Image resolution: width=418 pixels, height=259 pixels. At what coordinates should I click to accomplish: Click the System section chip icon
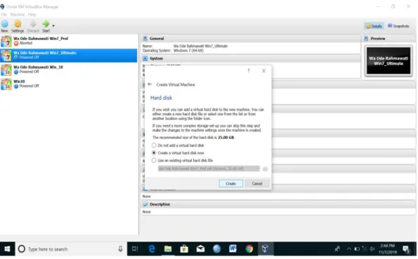pyautogui.click(x=145, y=58)
